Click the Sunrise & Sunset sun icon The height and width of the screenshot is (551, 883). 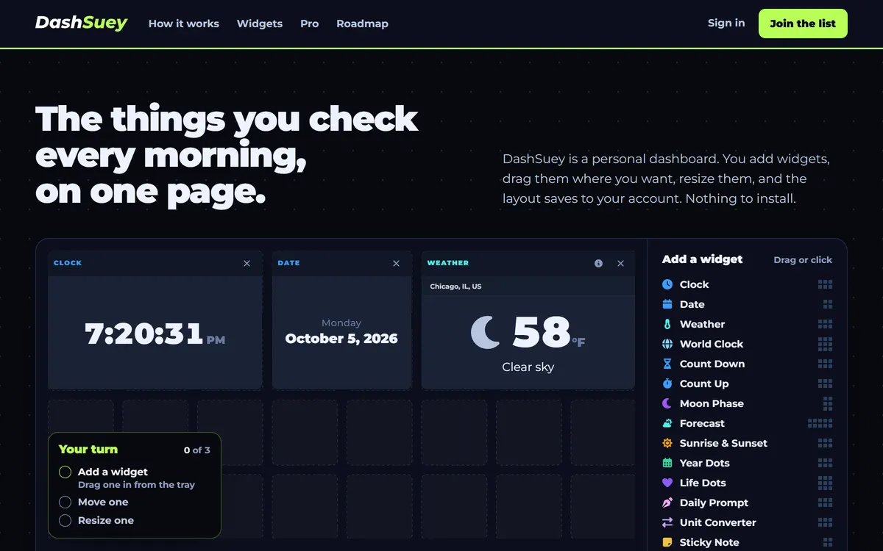pyautogui.click(x=667, y=443)
